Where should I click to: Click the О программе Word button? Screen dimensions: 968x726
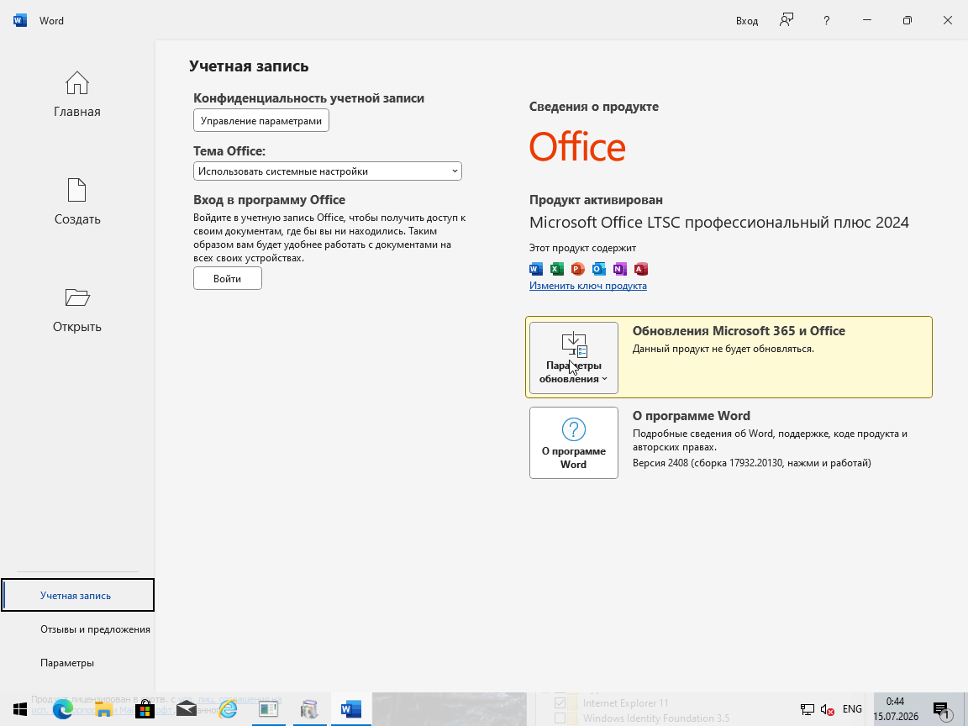pos(574,443)
